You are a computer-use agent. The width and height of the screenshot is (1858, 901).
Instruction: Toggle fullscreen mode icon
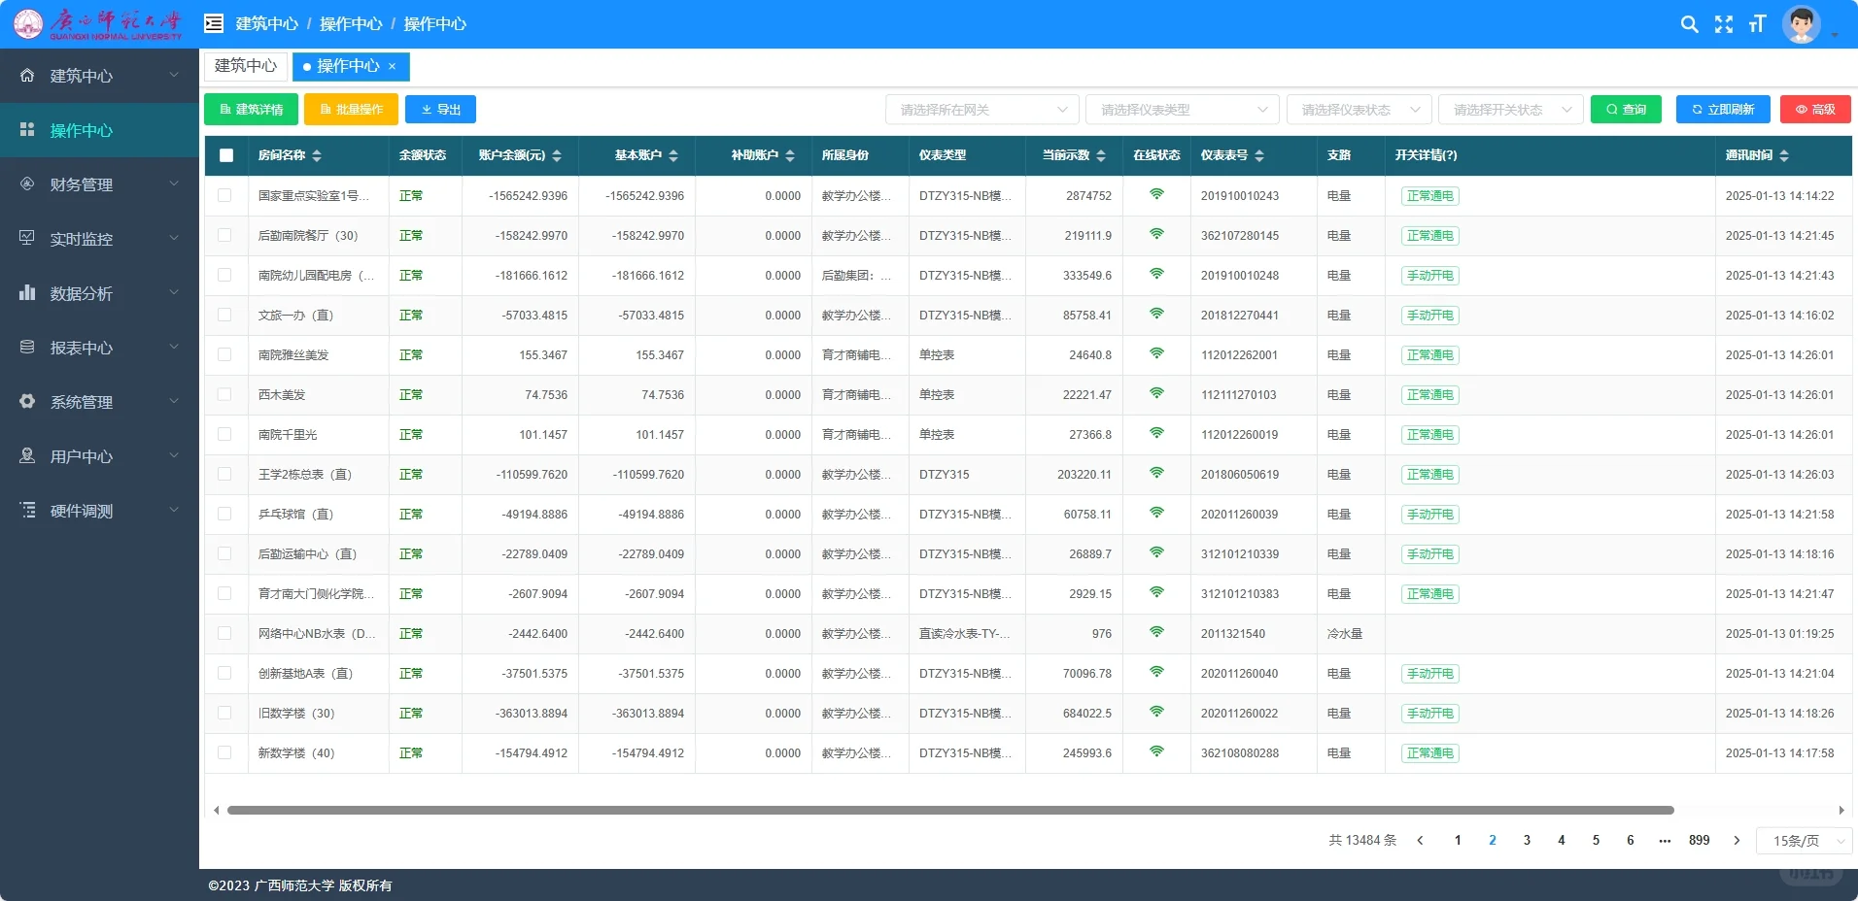click(1724, 24)
